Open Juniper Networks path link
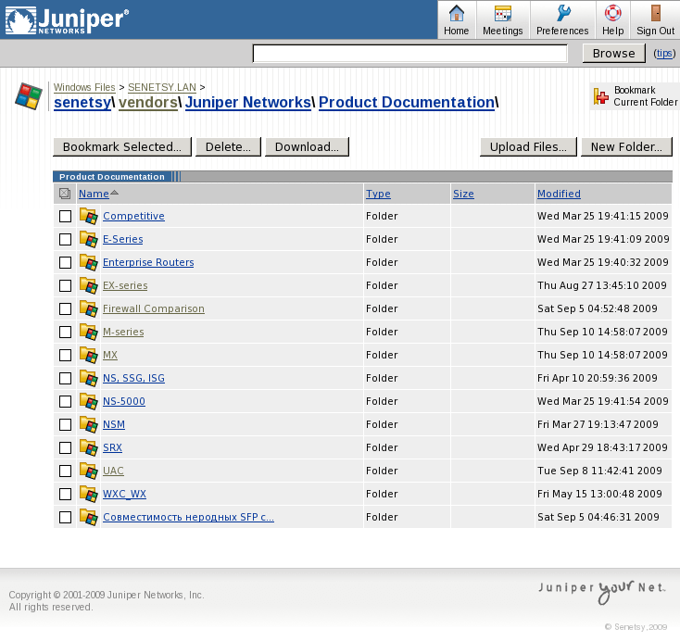This screenshot has width=680, height=641. tap(248, 102)
